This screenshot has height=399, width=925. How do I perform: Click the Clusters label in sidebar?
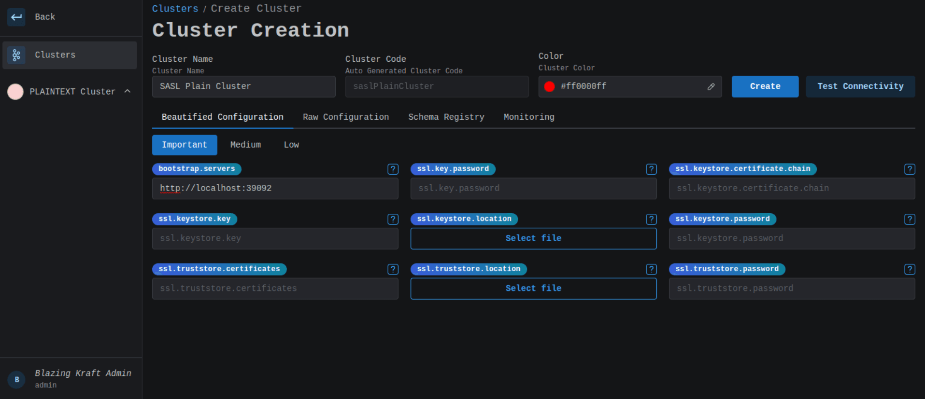coord(55,55)
